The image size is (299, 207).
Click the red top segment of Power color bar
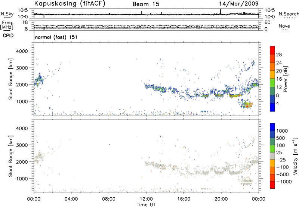[x=272, y=50]
